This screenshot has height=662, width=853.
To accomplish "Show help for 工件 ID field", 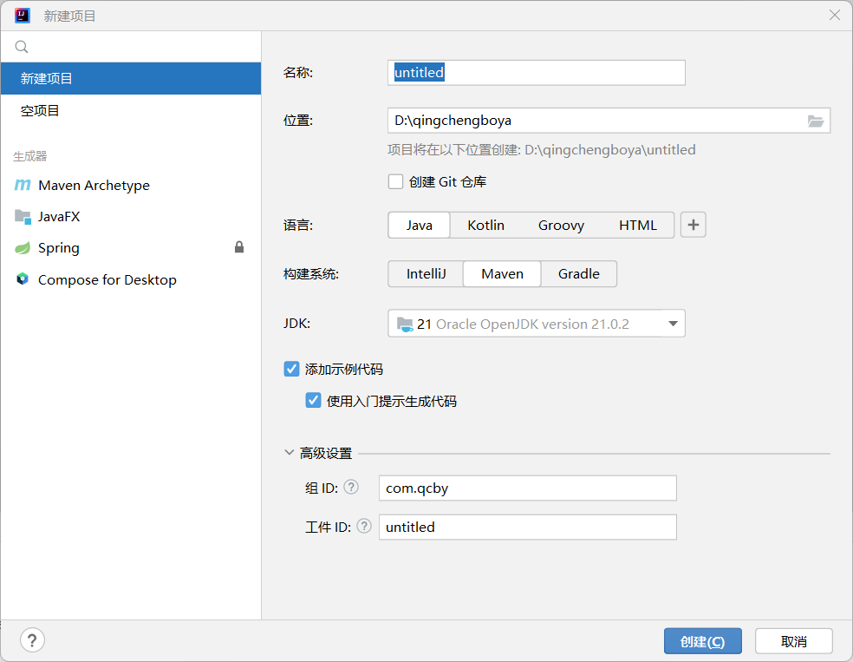I will click(x=364, y=526).
